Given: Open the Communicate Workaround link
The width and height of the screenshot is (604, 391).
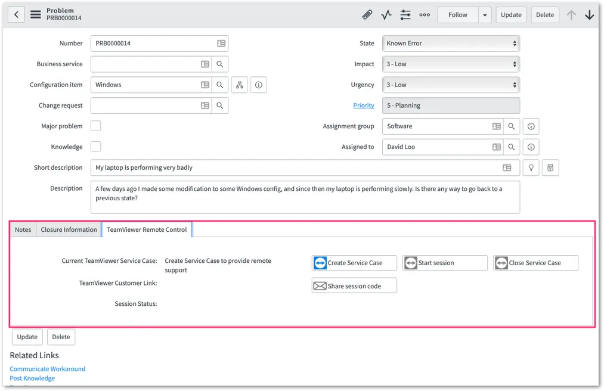Looking at the screenshot, I should [x=47, y=369].
